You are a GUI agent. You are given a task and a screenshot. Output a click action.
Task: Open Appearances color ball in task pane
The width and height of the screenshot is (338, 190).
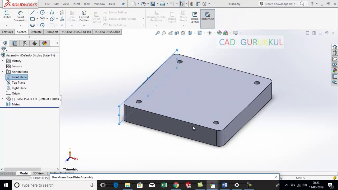(x=335, y=70)
